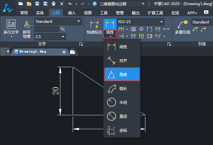Minimize the ribbon with the up-arrow button
Screen dimensions: 213x145
click(206, 12)
